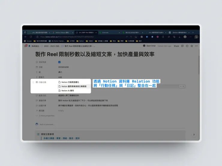Open the Notion help question mark
222x166 pixels.
tap(194, 135)
